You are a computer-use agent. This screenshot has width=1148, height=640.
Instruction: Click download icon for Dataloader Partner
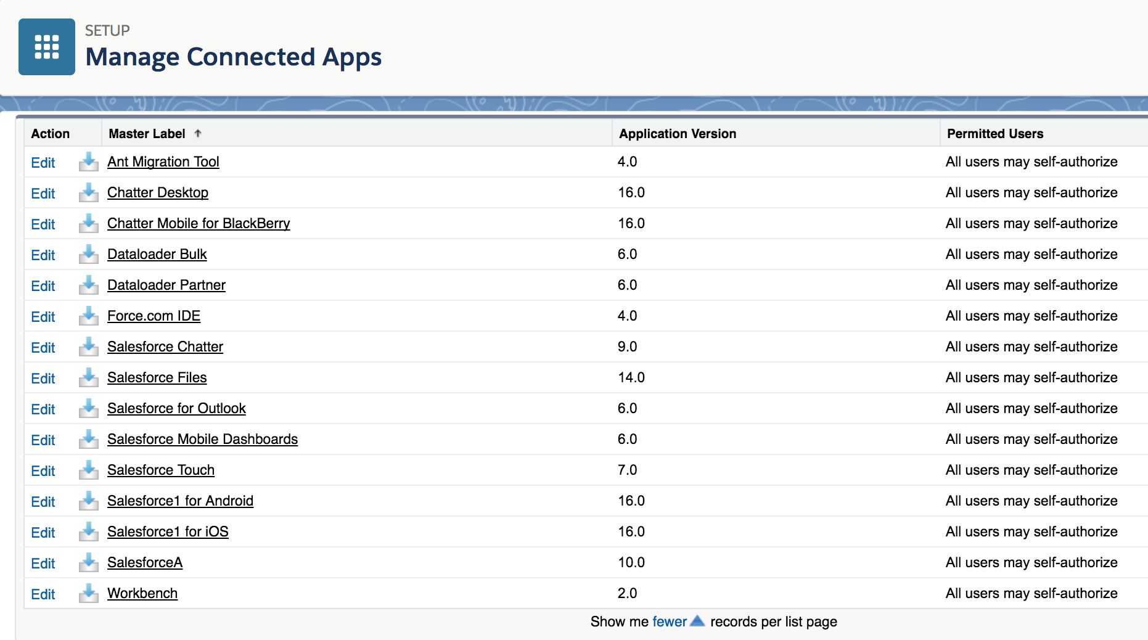[x=89, y=285]
